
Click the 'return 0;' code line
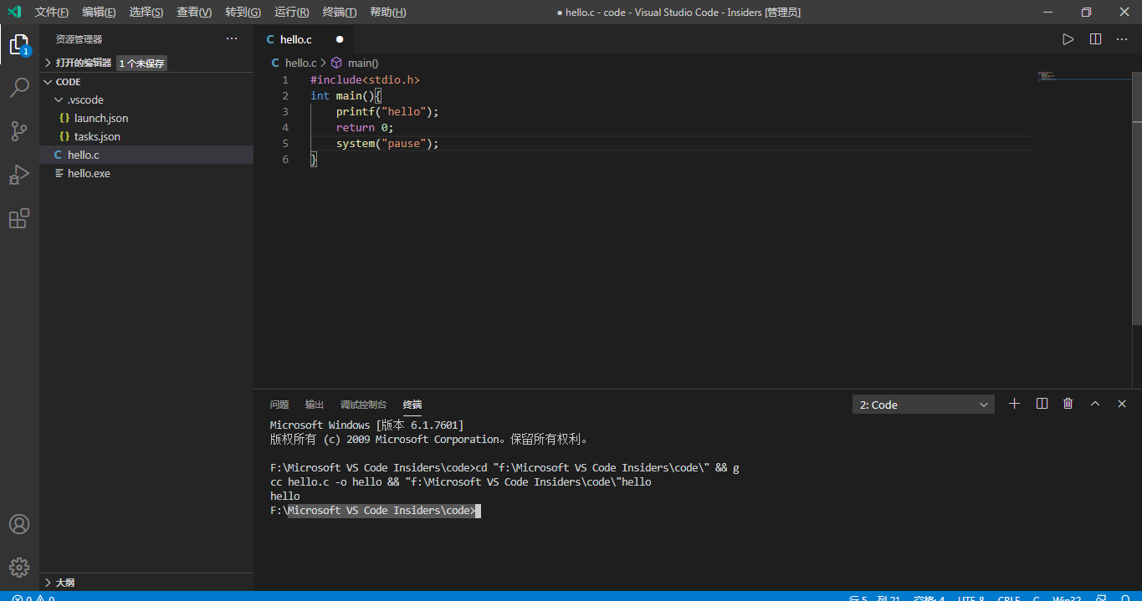click(365, 128)
